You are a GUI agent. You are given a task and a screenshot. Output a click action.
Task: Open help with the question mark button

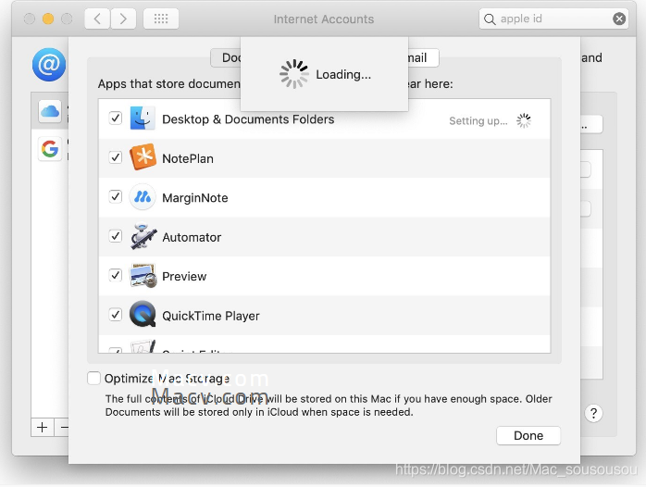pyautogui.click(x=593, y=413)
